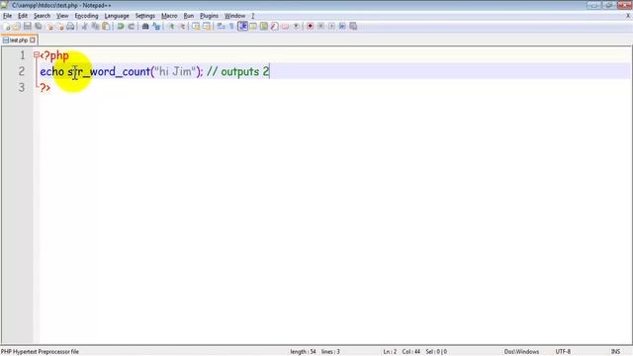Open the View menu
Image resolution: width=633 pixels, height=356 pixels.
pos(62,16)
